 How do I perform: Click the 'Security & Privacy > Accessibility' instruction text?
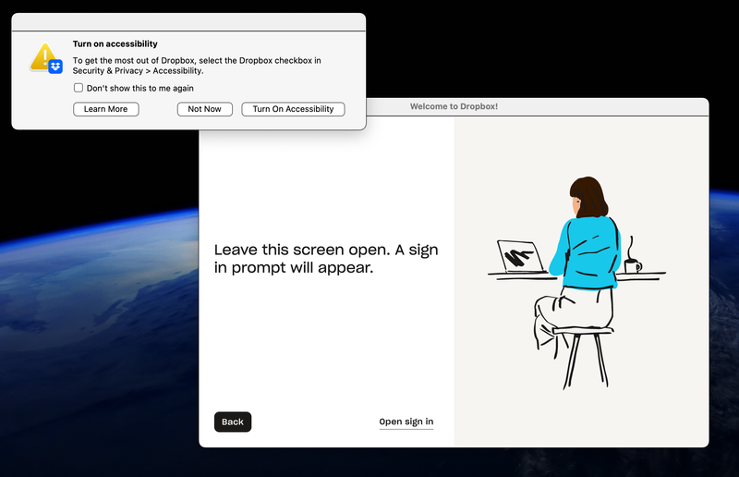point(138,71)
